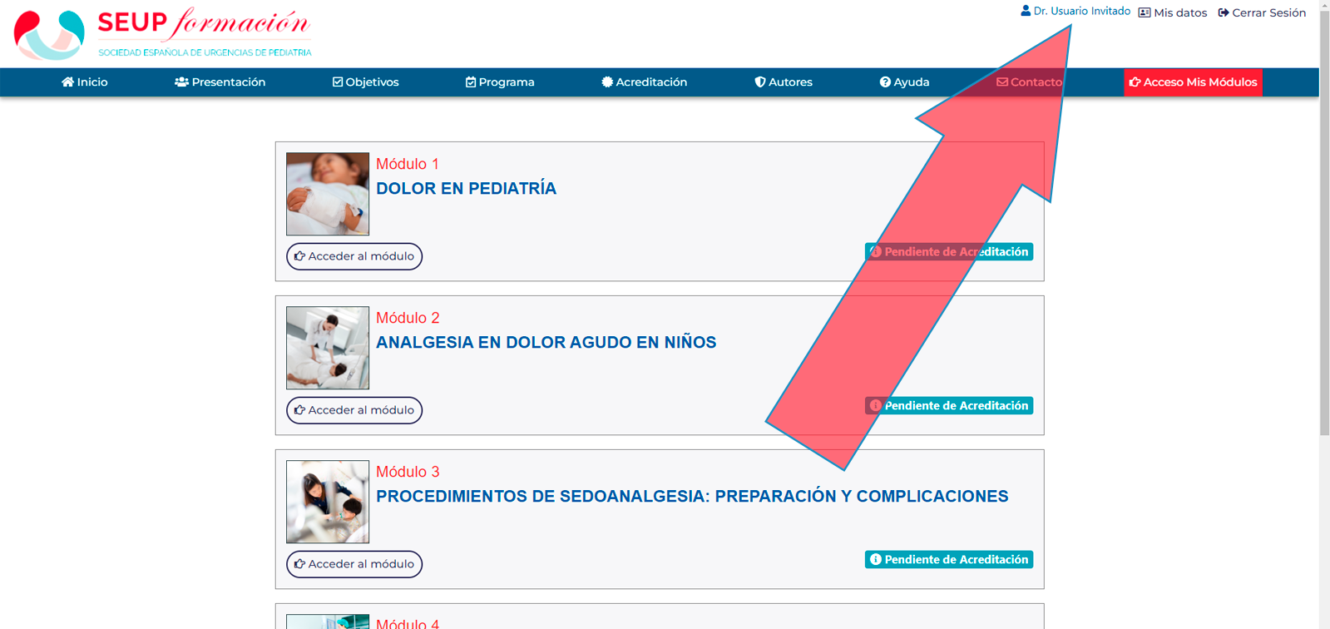Click the house icon beside Inicio
Viewport: 1330px width, 629px height.
pyautogui.click(x=67, y=82)
